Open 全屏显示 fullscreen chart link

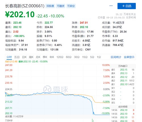click(129, 57)
